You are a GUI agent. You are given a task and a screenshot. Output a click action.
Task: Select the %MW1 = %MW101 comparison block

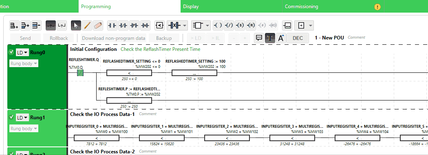[x=161, y=138]
